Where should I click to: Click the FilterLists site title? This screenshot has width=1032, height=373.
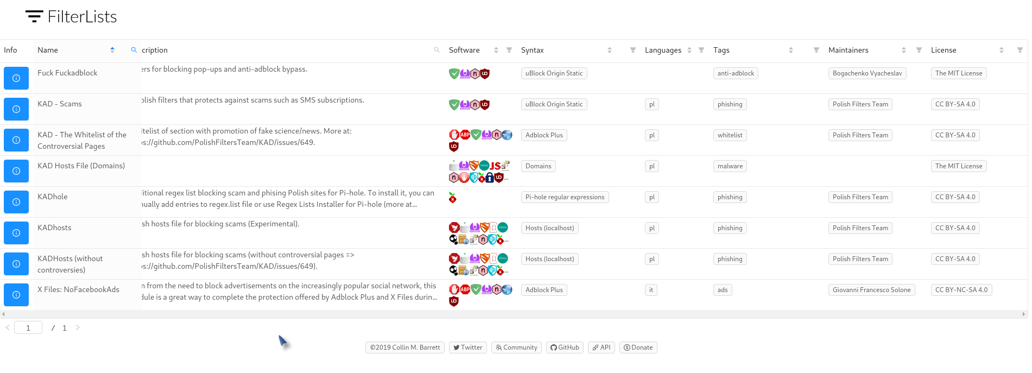[82, 17]
